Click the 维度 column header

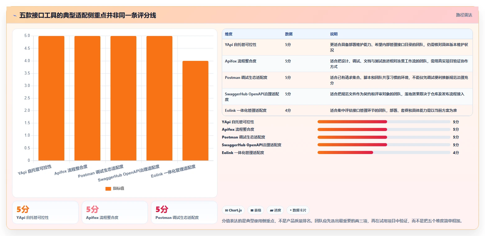[229, 34]
